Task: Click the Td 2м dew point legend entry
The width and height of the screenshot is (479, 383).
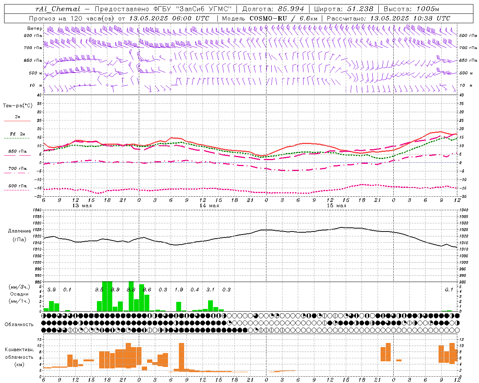Action: pyautogui.click(x=17, y=134)
